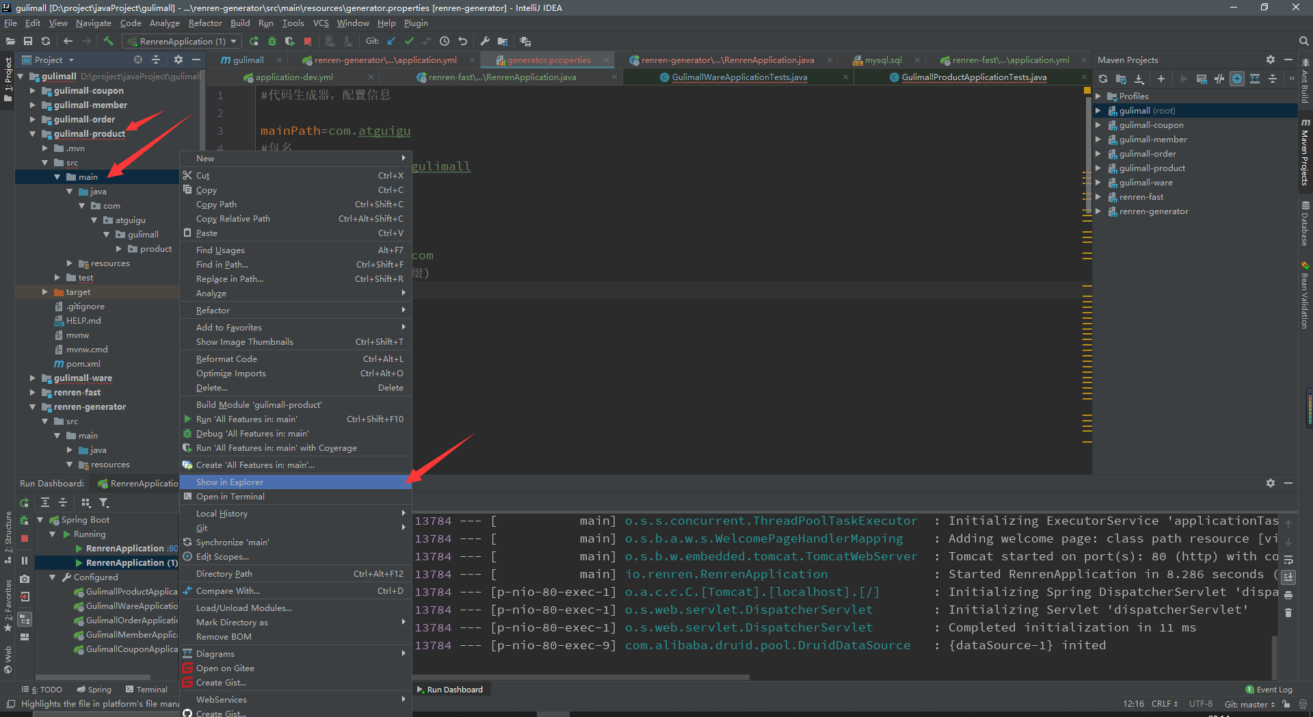Expand gulimall-ware in Maven Projects

1098,182
